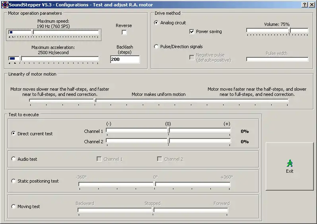
Task: Click the Moving test direction slider thumb
Action: click(x=153, y=210)
